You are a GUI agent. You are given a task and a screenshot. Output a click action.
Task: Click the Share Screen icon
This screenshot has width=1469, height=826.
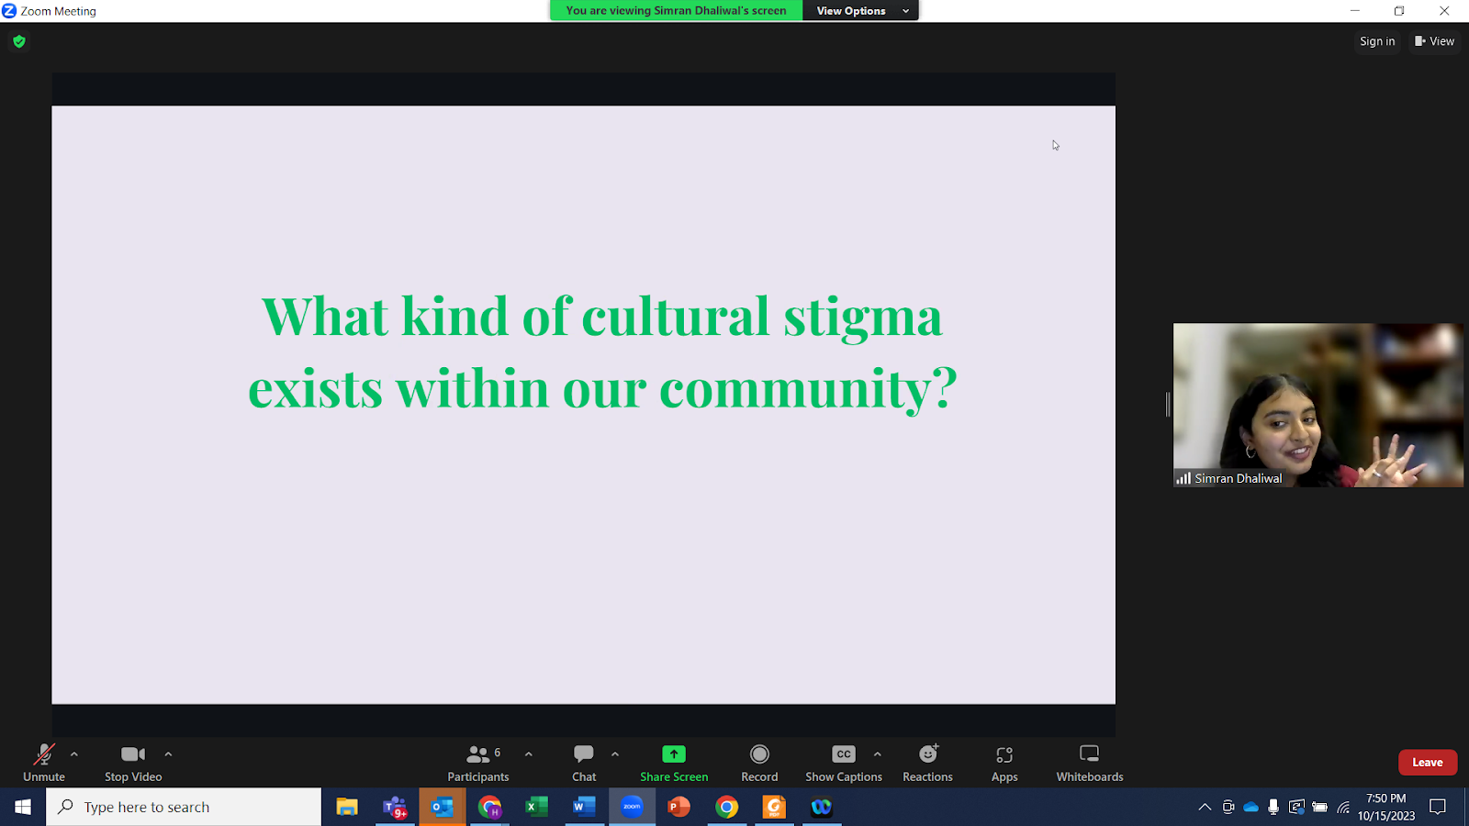674,754
